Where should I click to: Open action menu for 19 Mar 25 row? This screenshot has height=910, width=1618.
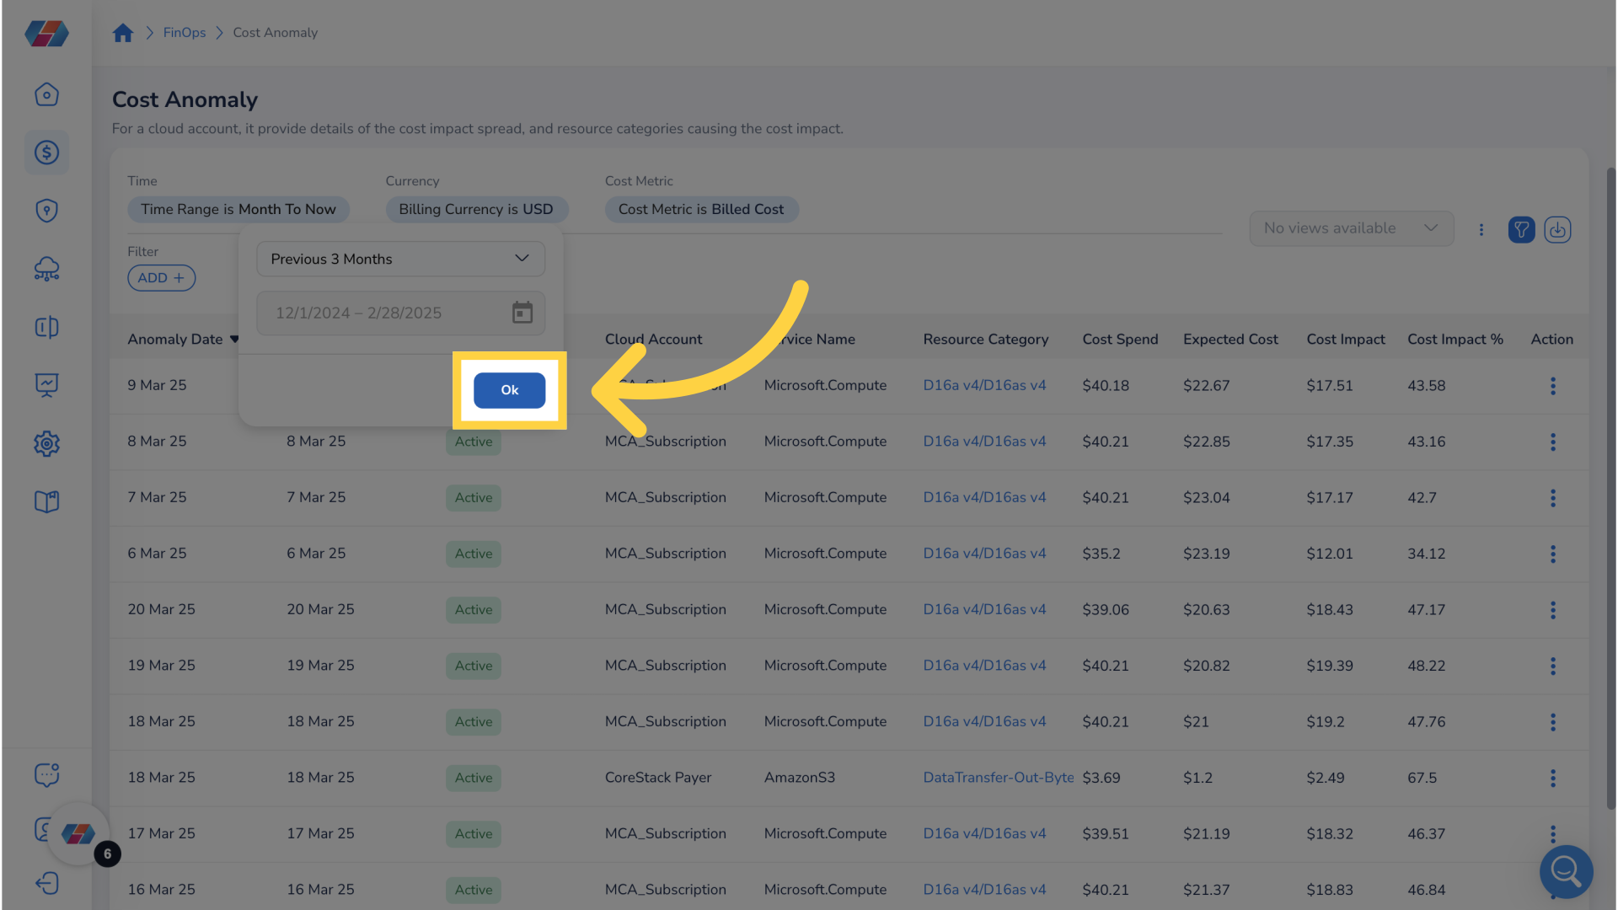click(1552, 666)
